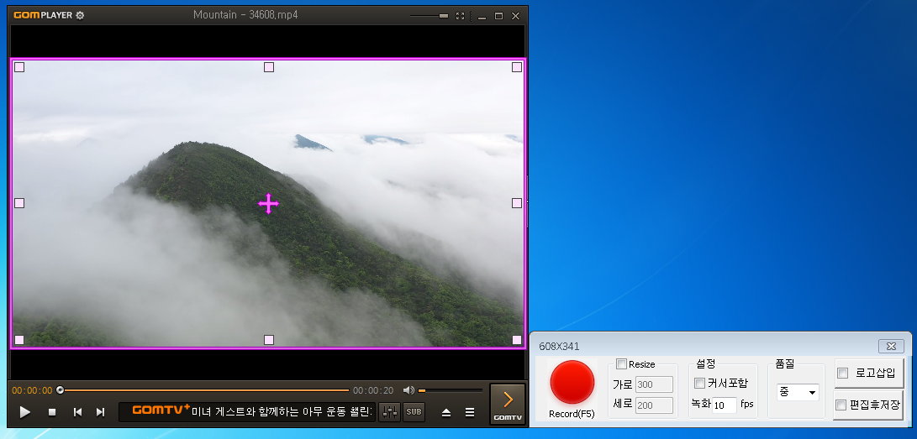Click the center move crosshair handle

click(268, 204)
